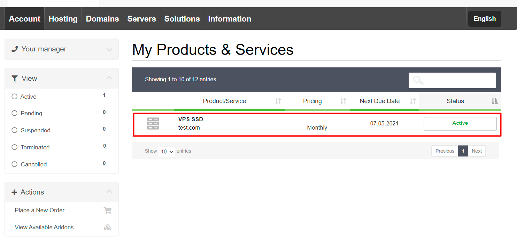
Task: Open the Hosting menu
Action: [63, 19]
